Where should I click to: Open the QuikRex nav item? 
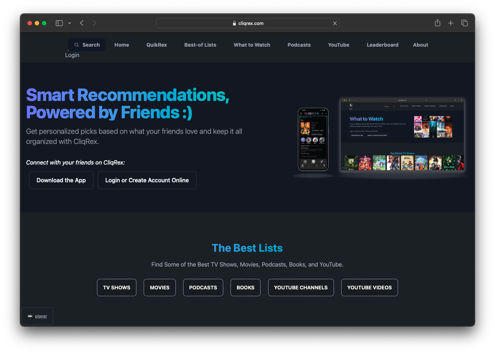(157, 45)
